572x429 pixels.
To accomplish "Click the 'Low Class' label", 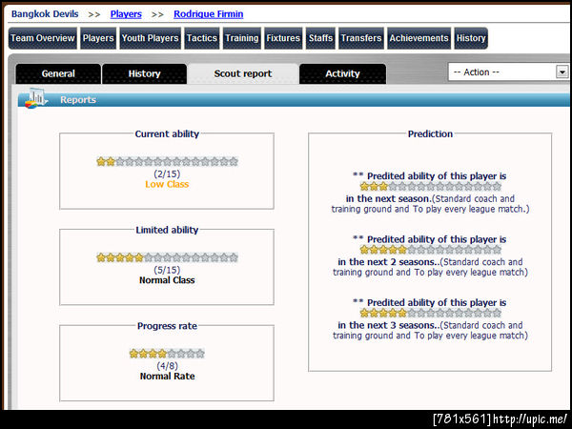I will coord(167,184).
